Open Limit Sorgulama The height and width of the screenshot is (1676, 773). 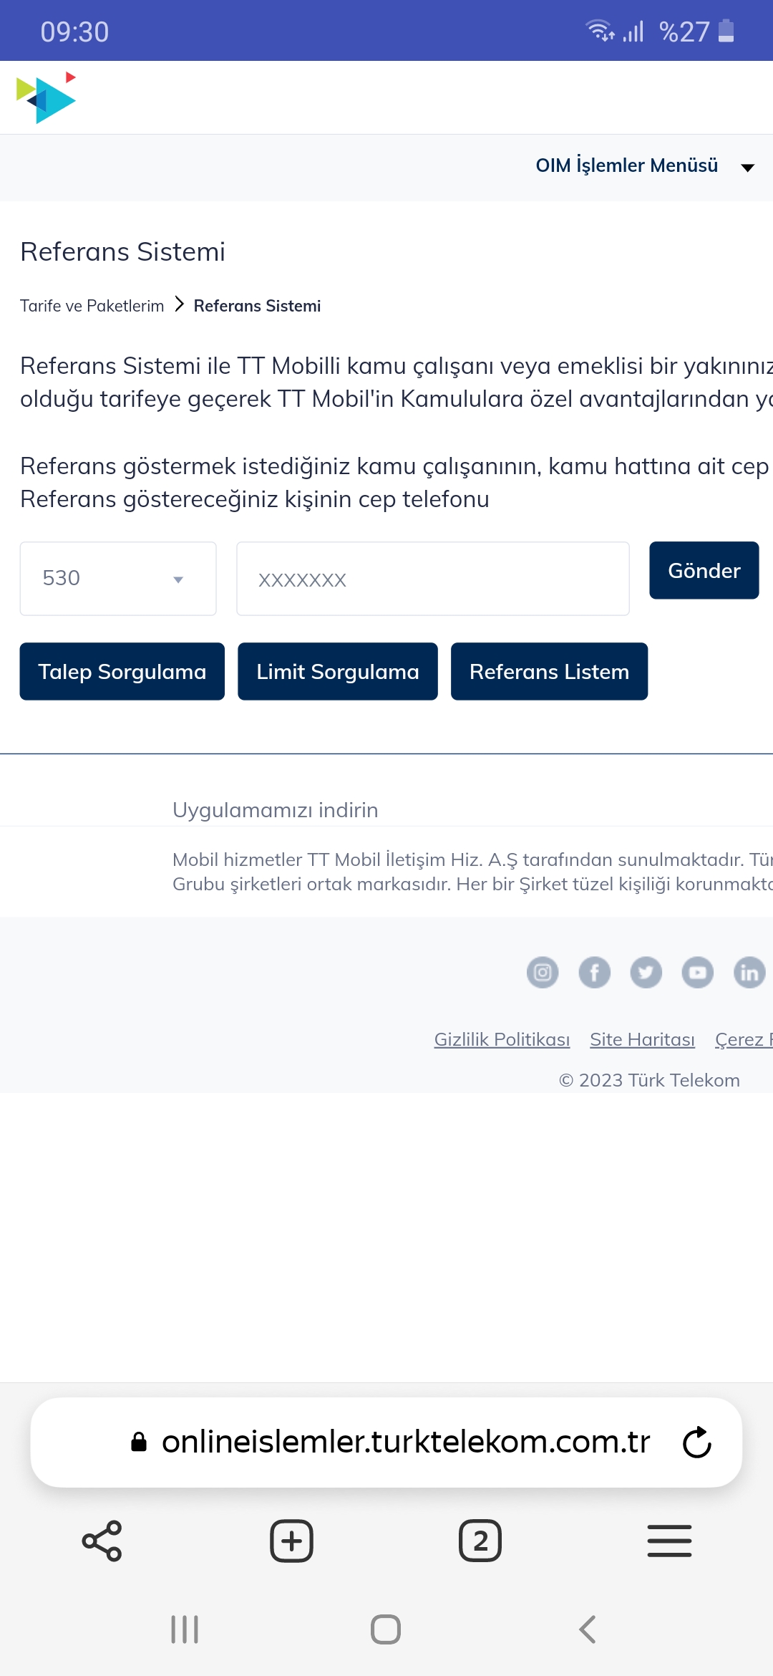tap(338, 671)
